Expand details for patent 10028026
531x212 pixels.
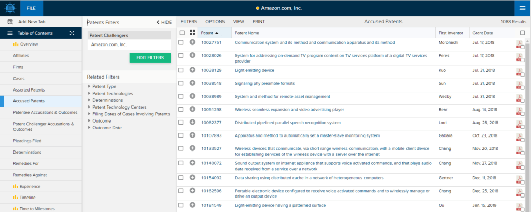click(192, 55)
